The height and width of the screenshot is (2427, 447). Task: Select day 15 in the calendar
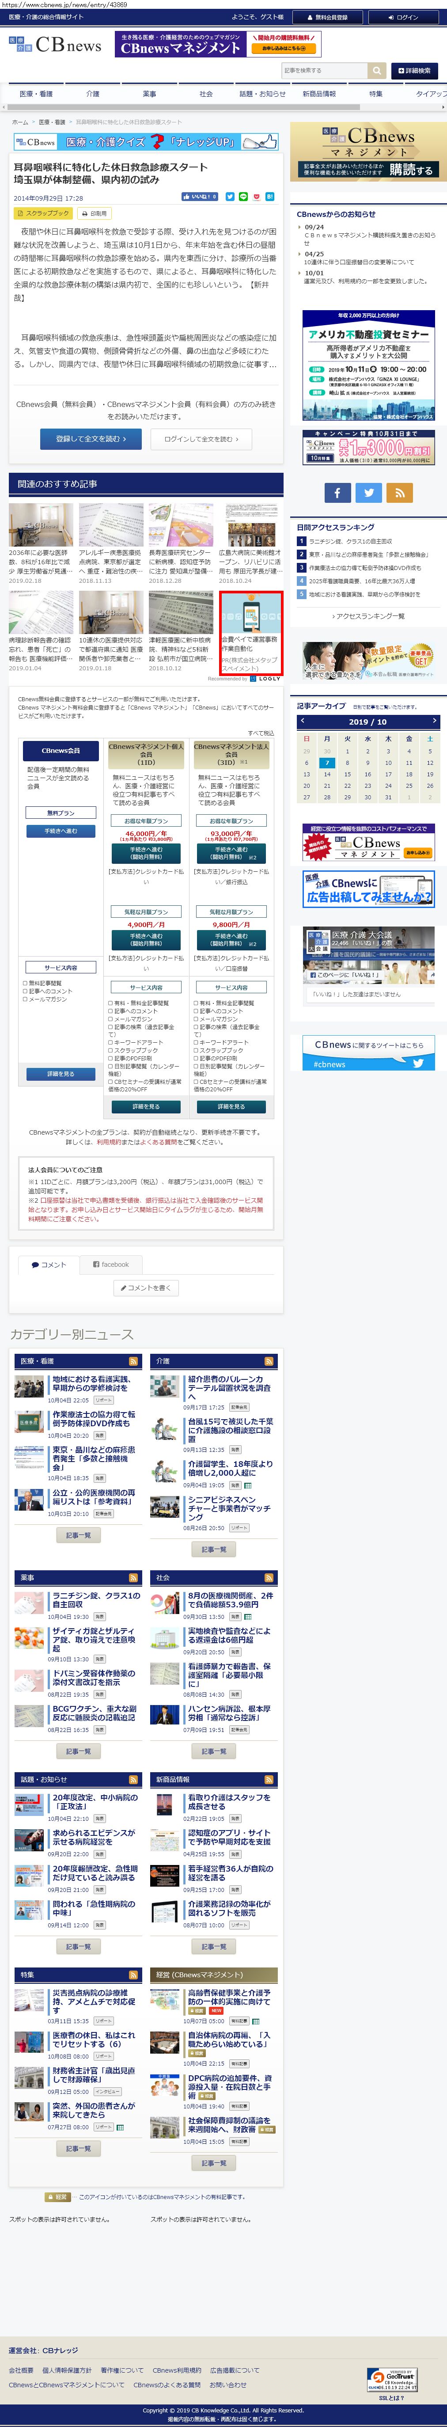point(347,775)
